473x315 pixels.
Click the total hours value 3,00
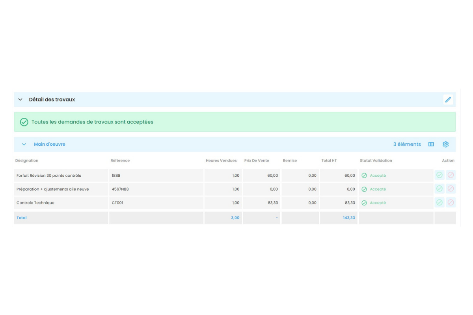coord(235,218)
